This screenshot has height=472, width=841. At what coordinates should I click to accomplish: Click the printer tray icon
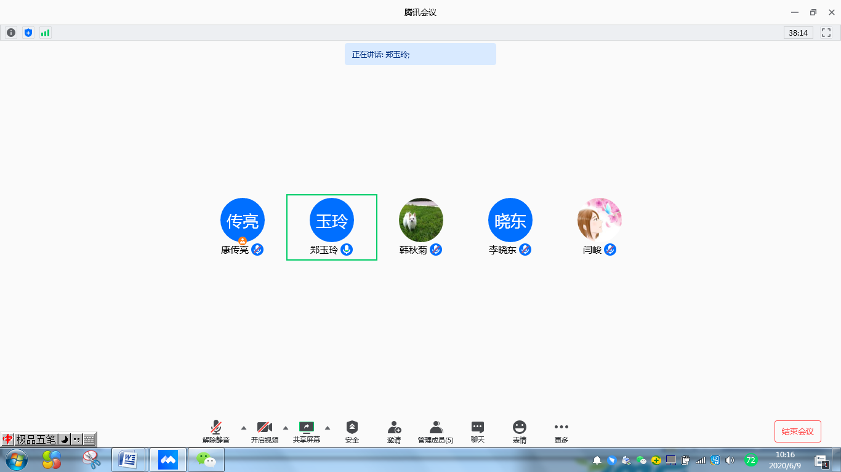click(627, 460)
